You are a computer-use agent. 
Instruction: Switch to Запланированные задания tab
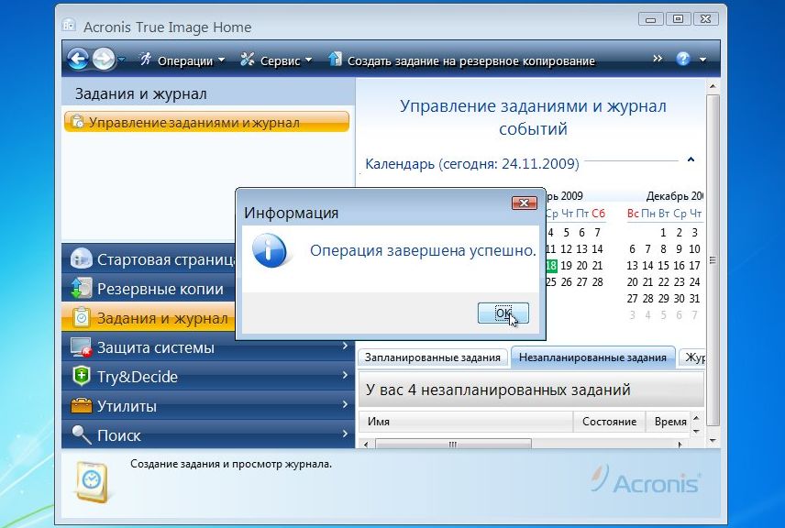(433, 357)
